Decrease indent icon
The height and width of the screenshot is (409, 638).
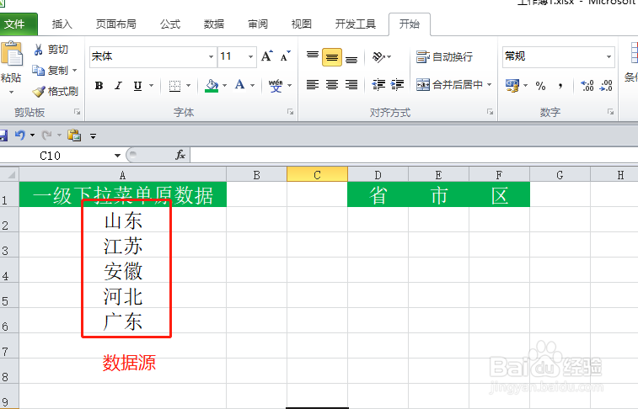coord(378,84)
